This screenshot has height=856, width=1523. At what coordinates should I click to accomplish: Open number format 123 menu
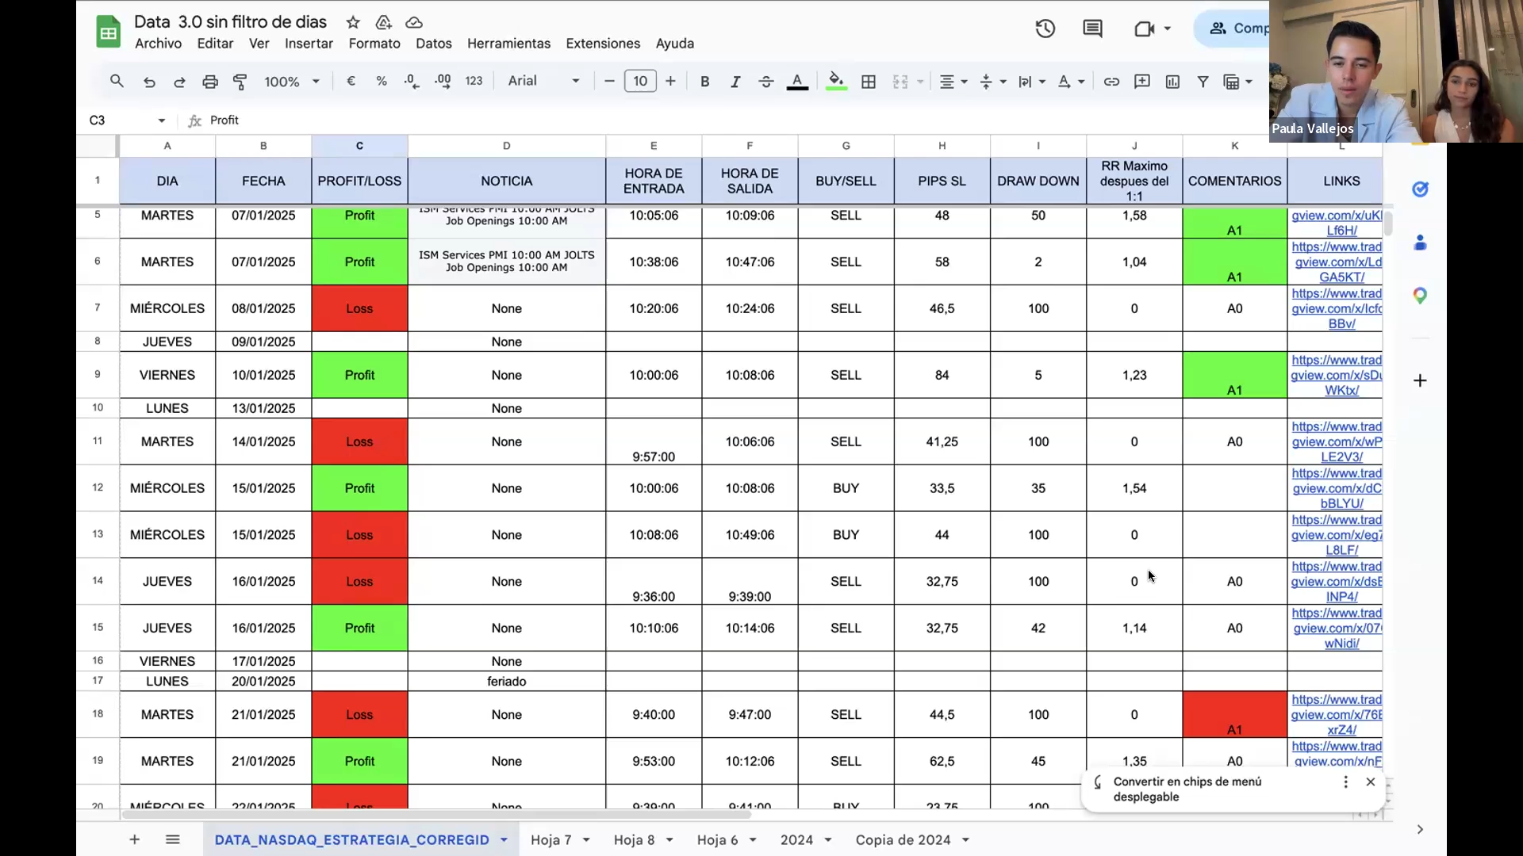(x=474, y=81)
